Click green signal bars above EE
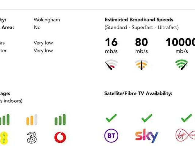This screenshot has width=195, height=146. click(x=5, y=120)
